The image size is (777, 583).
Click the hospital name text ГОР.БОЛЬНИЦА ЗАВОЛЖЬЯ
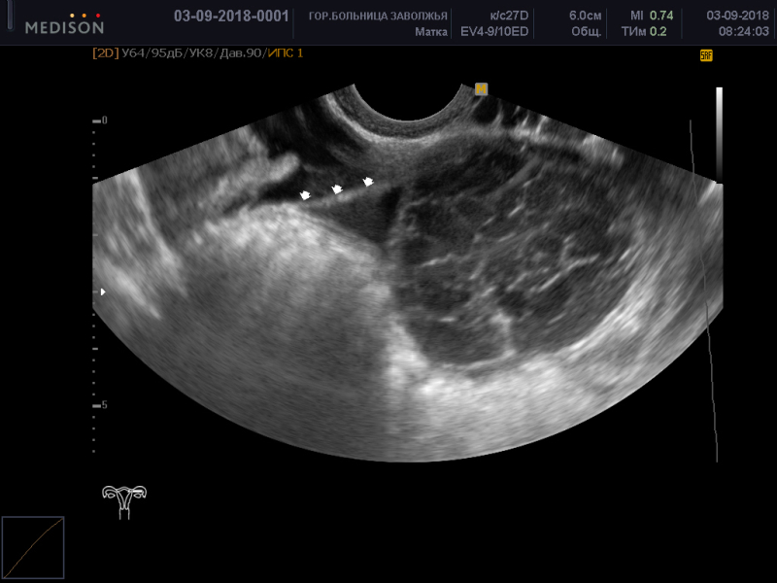378,17
